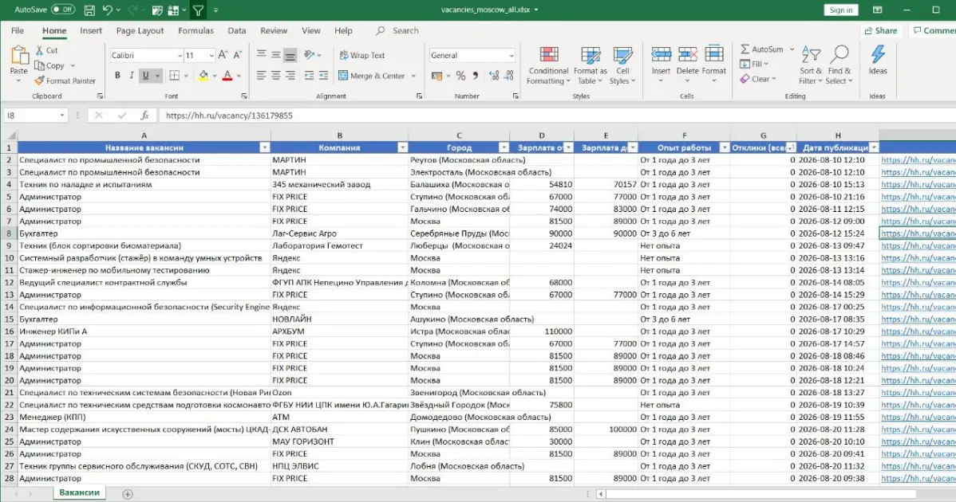This screenshot has width=956, height=502.
Task: Open the hh.ru link in row 2
Action: 918,160
